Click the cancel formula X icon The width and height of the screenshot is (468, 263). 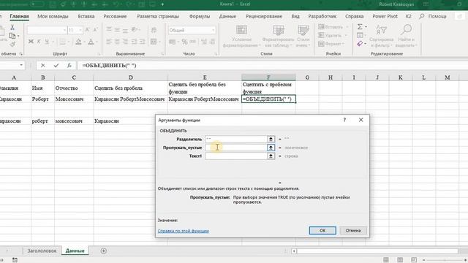point(43,65)
